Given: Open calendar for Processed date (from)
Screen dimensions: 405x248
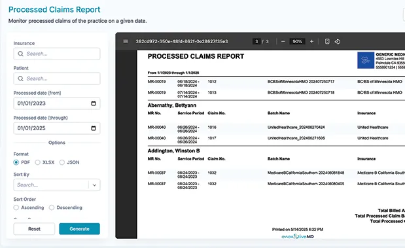Looking at the screenshot, I should pos(94,103).
